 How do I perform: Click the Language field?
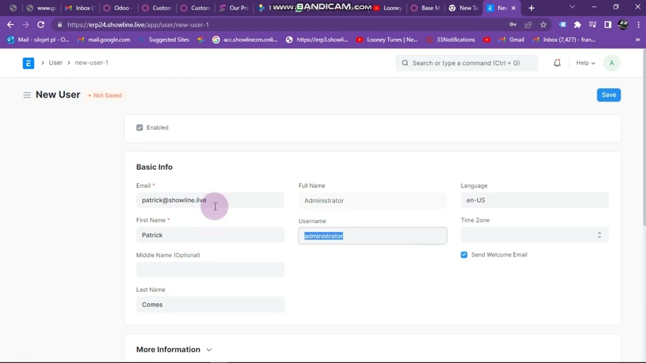point(534,200)
